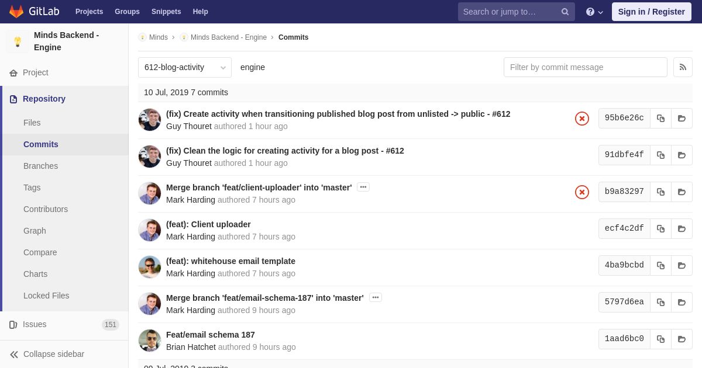Click Commits breadcrumb text
The image size is (702, 368).
coord(293,37)
